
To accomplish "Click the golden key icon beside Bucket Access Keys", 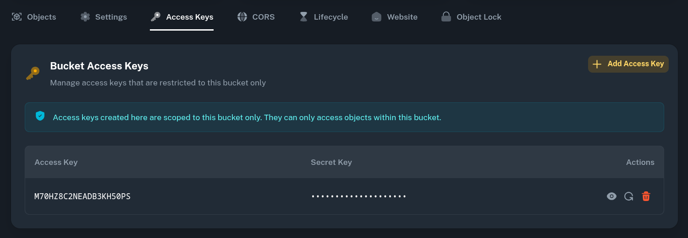I will click(x=33, y=73).
